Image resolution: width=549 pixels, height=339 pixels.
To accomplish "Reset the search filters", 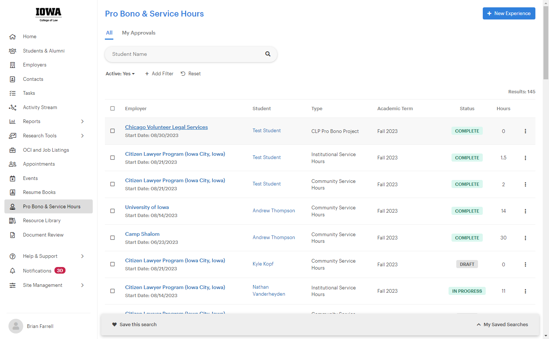I will click(191, 74).
